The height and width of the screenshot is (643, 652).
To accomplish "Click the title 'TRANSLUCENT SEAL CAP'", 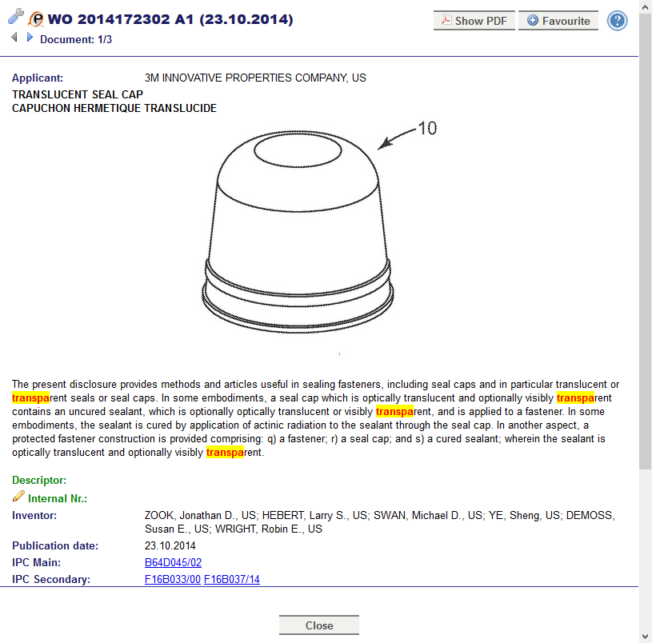I will pos(78,94).
